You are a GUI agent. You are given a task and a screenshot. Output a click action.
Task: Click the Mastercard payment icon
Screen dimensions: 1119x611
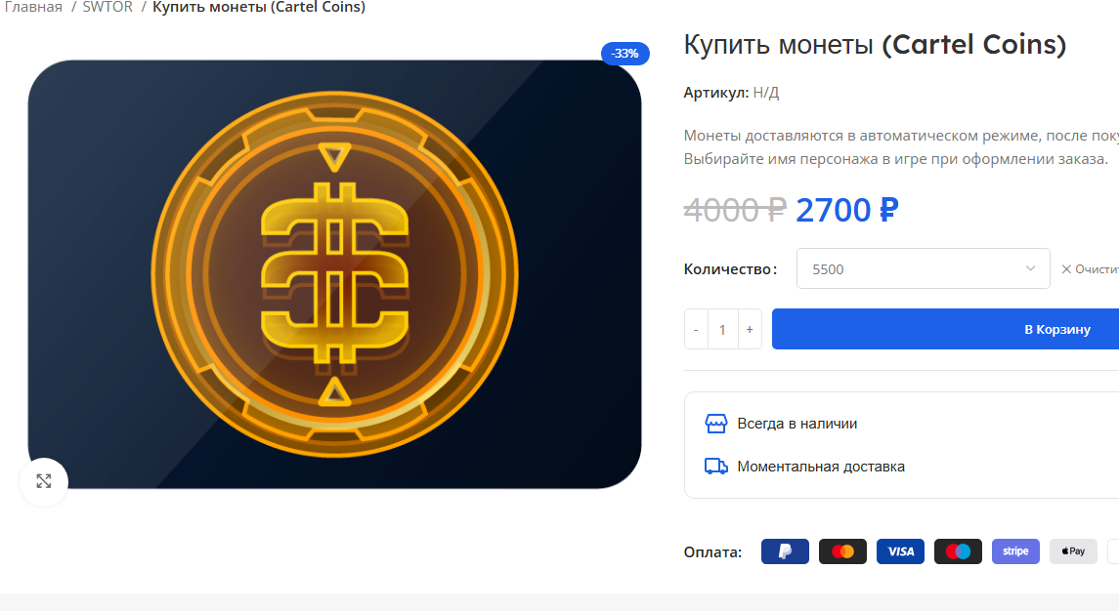click(842, 551)
